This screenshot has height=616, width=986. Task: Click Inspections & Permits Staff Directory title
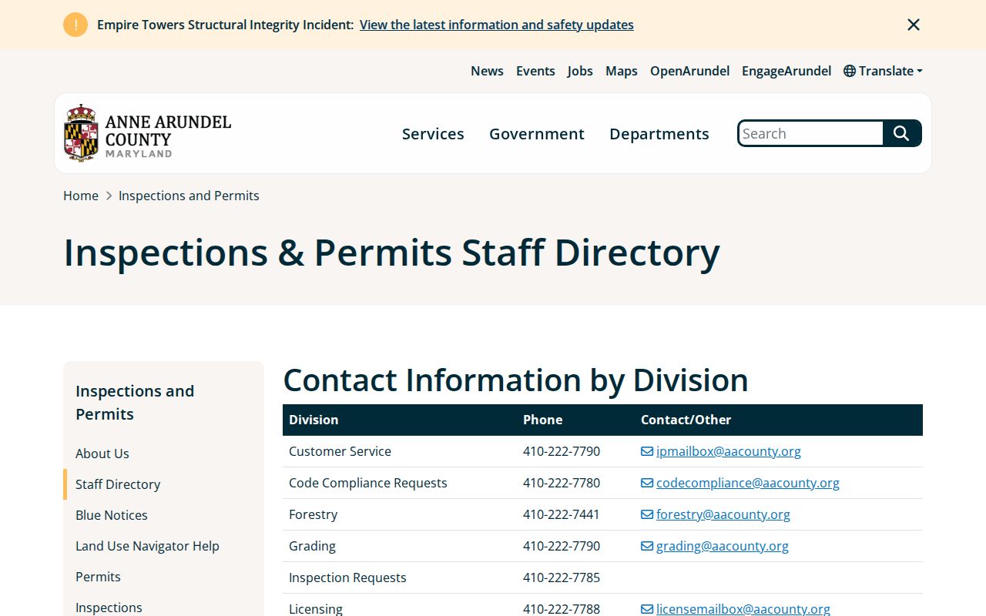(x=391, y=253)
